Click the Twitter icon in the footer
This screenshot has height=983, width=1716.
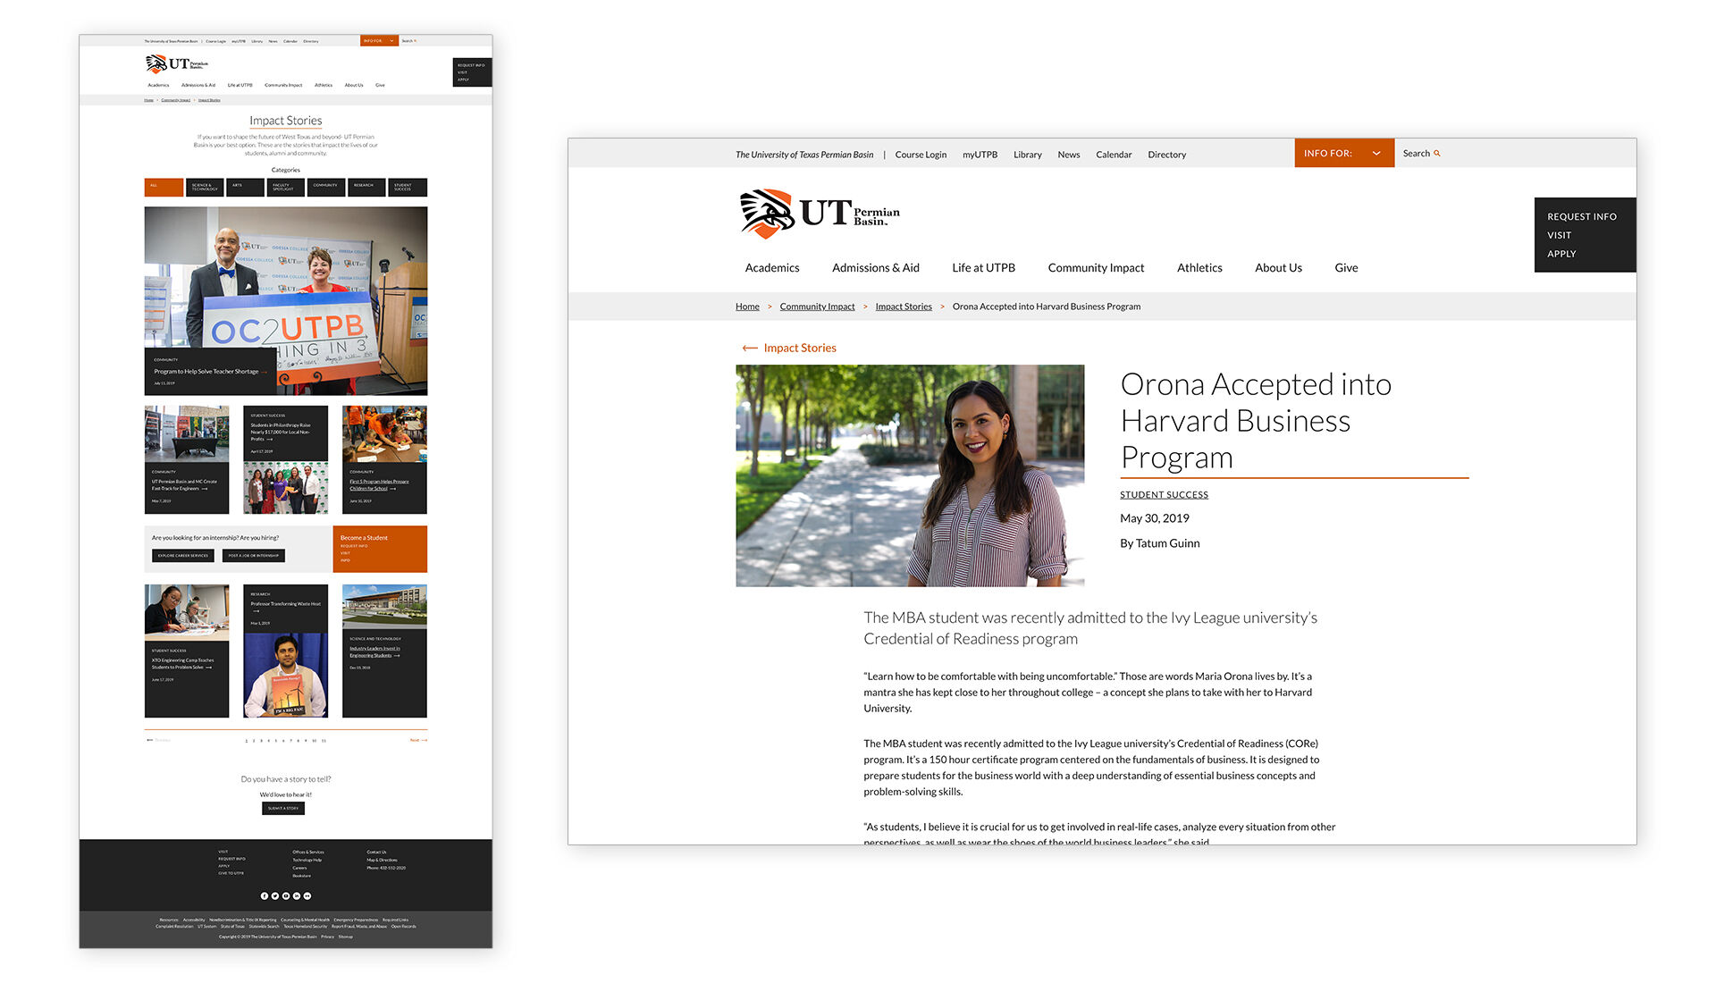pyautogui.click(x=275, y=895)
